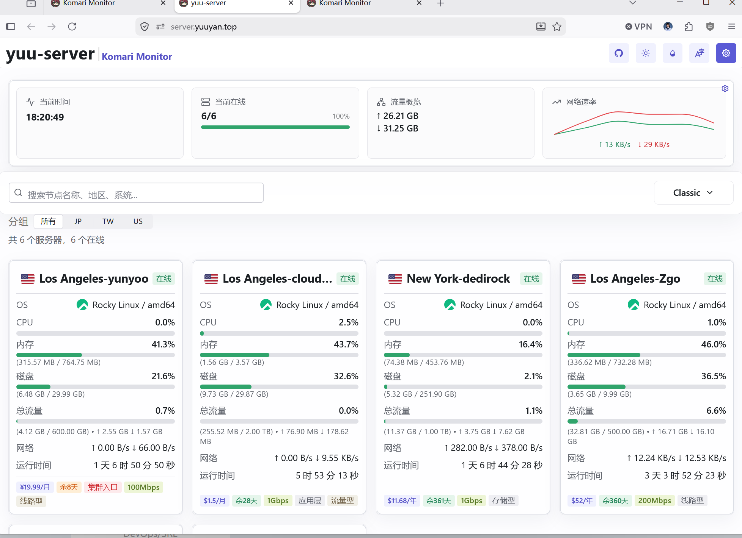Image resolution: width=742 pixels, height=538 pixels.
Task: Select the US group tab
Action: point(138,221)
